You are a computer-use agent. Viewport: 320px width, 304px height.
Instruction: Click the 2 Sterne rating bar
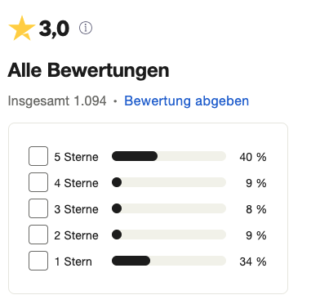(x=169, y=235)
